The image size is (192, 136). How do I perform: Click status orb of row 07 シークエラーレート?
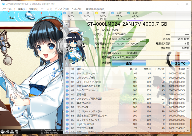[x=67, y=90]
